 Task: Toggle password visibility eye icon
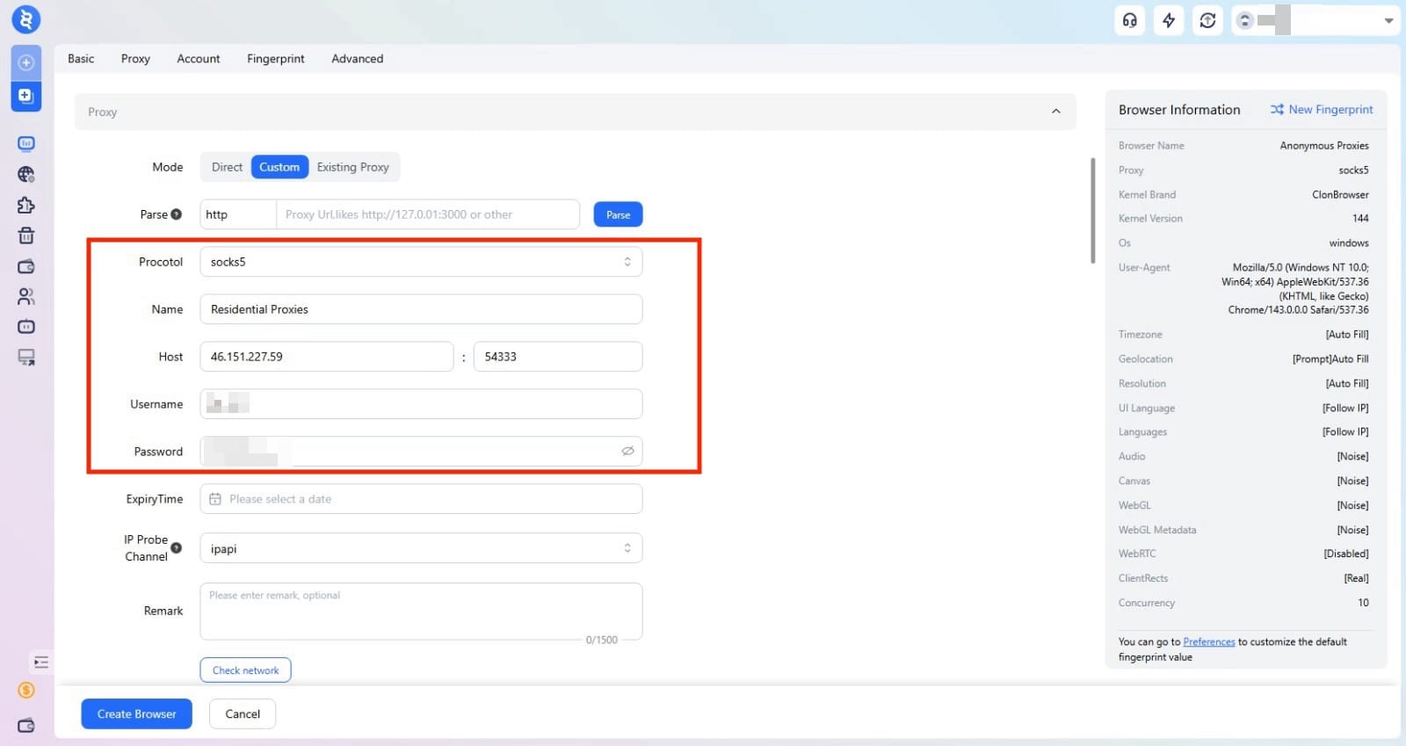(627, 451)
